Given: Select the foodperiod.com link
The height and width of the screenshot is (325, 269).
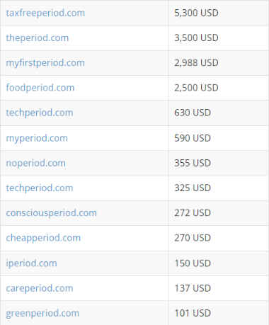Looking at the screenshot, I should point(40,88).
